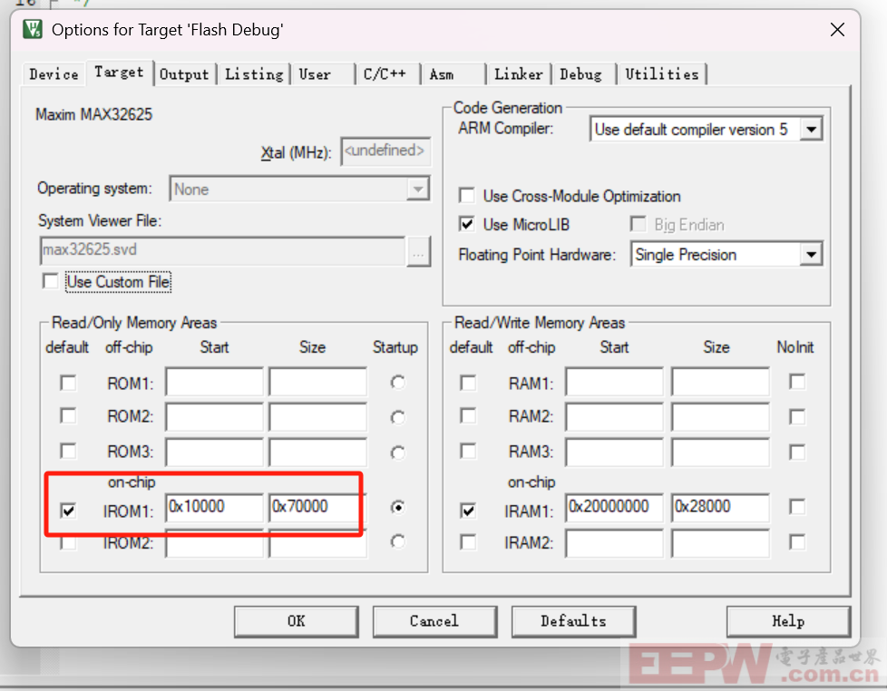Check the RAM2 default checkbox
Viewport: 887px width, 691px height.
tap(468, 416)
